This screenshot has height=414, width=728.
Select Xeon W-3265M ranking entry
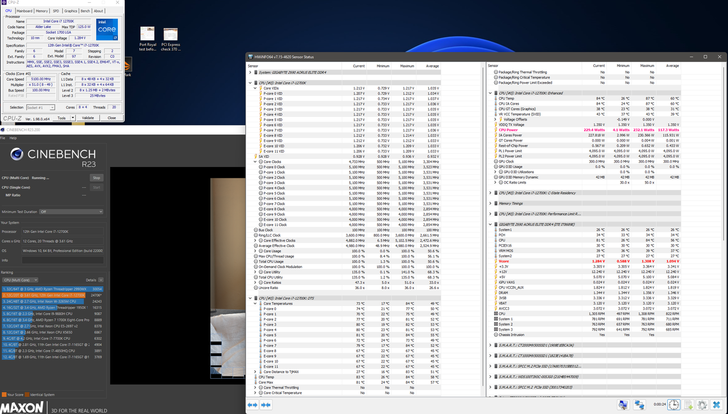point(52,302)
